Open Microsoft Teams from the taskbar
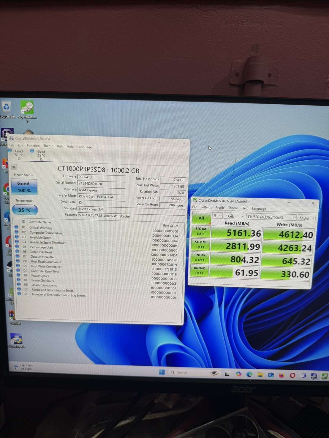This screenshot has width=329, height=438. point(303,376)
